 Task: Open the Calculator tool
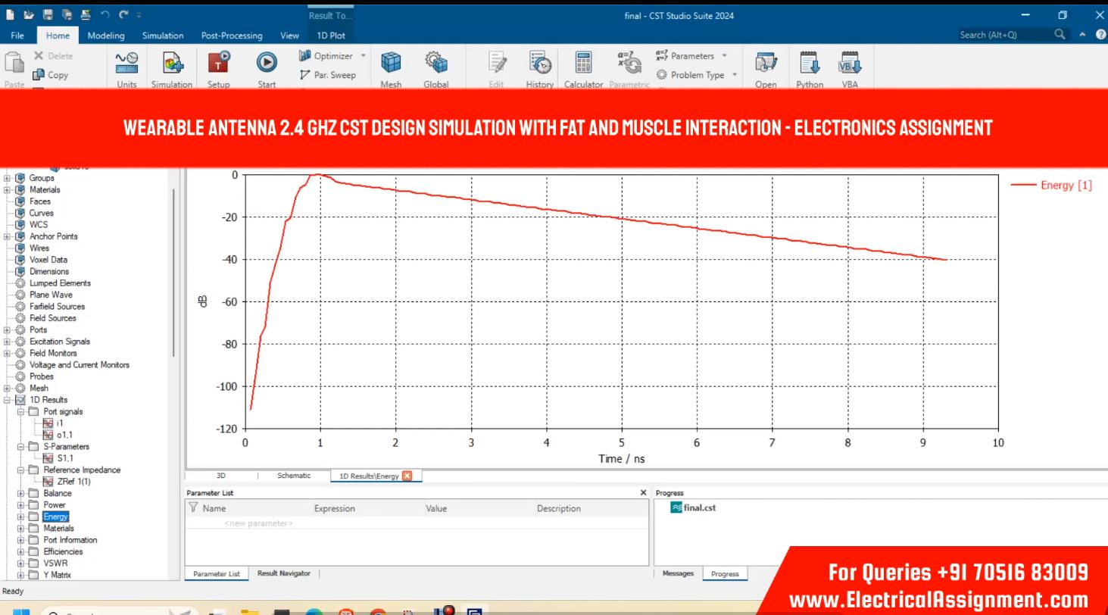583,64
